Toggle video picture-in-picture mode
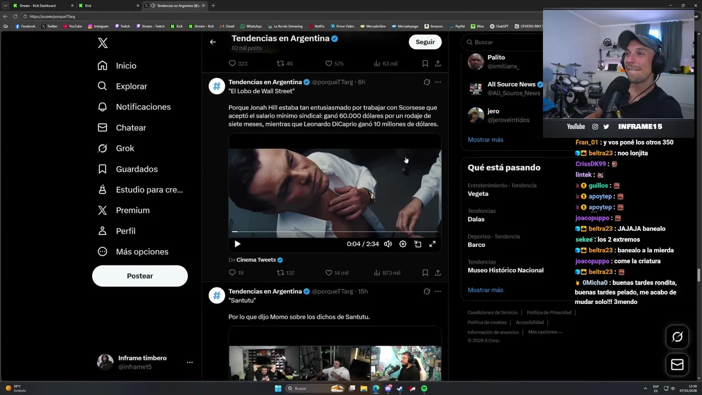702x395 pixels. point(417,244)
